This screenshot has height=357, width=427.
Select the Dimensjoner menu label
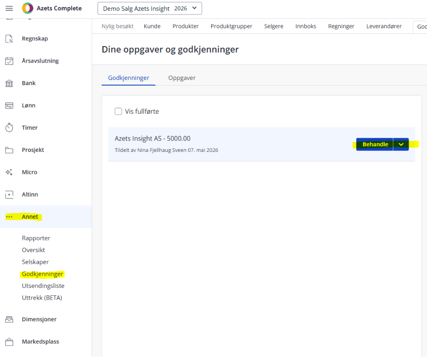(x=39, y=319)
